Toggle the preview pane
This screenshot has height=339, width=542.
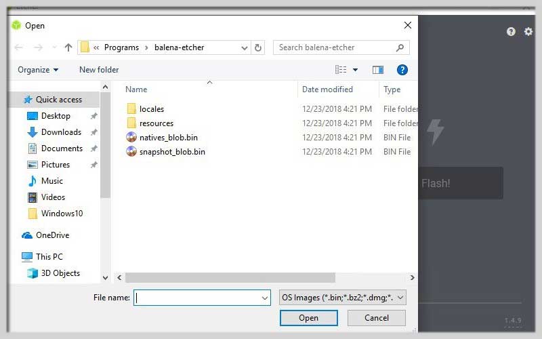click(x=378, y=70)
